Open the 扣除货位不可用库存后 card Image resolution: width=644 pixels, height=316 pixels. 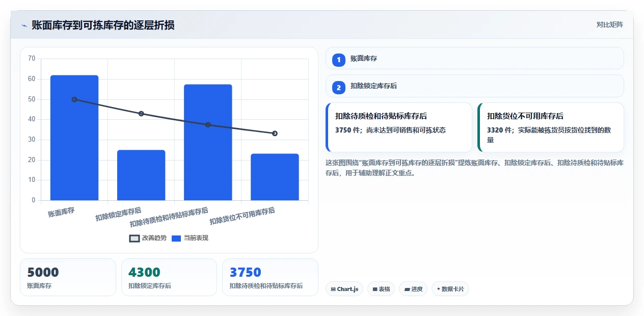tap(551, 127)
